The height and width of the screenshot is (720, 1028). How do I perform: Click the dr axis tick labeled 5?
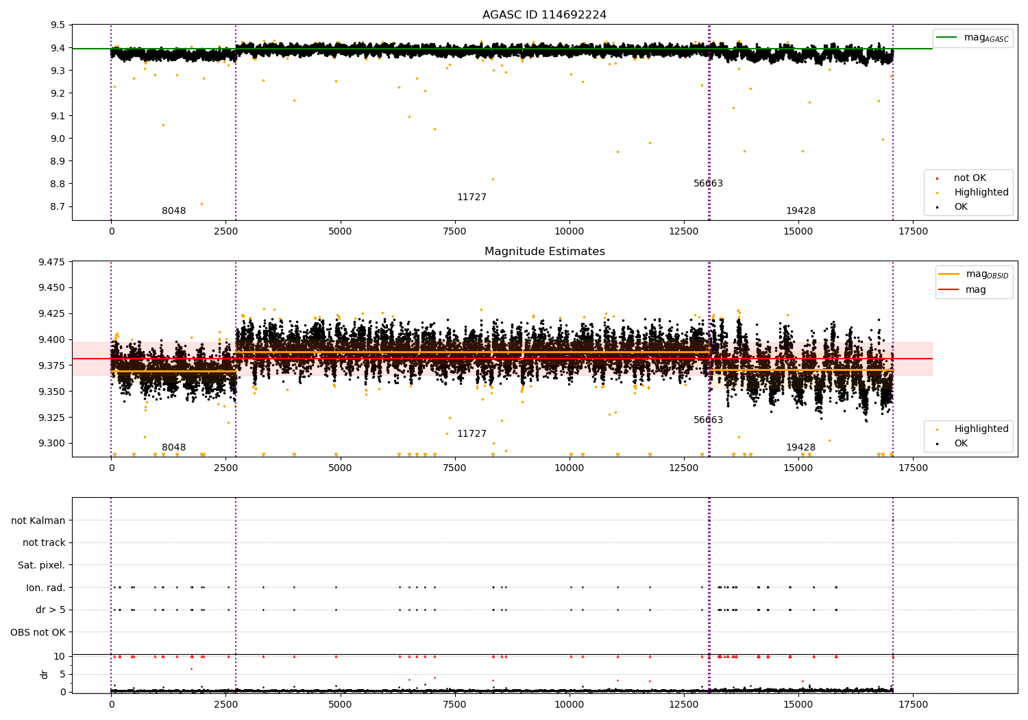click(x=62, y=674)
